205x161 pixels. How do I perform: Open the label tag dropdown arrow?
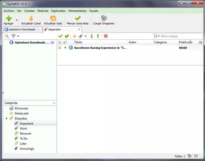coord(85,36)
